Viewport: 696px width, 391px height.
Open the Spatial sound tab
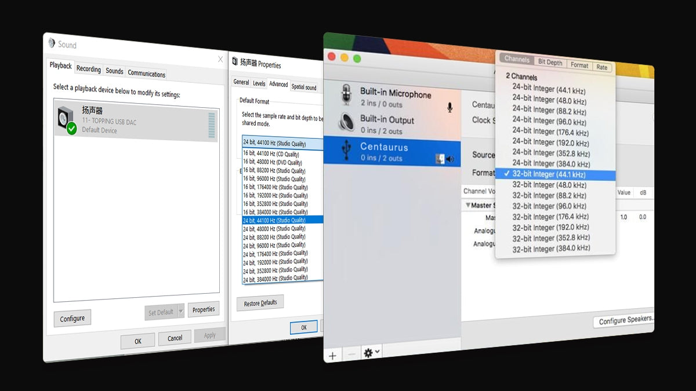(304, 87)
